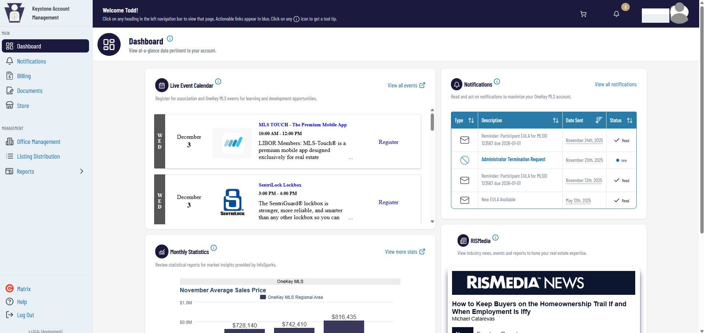The width and height of the screenshot is (704, 333).
Task: Click the Notifications panel bell icon
Action: 457,84
